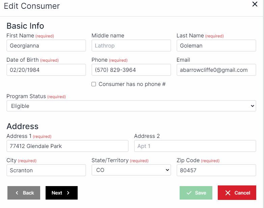Image resolution: width=264 pixels, height=208 pixels.
Task: Expand the State/Territory dropdown
Action: coord(131,170)
